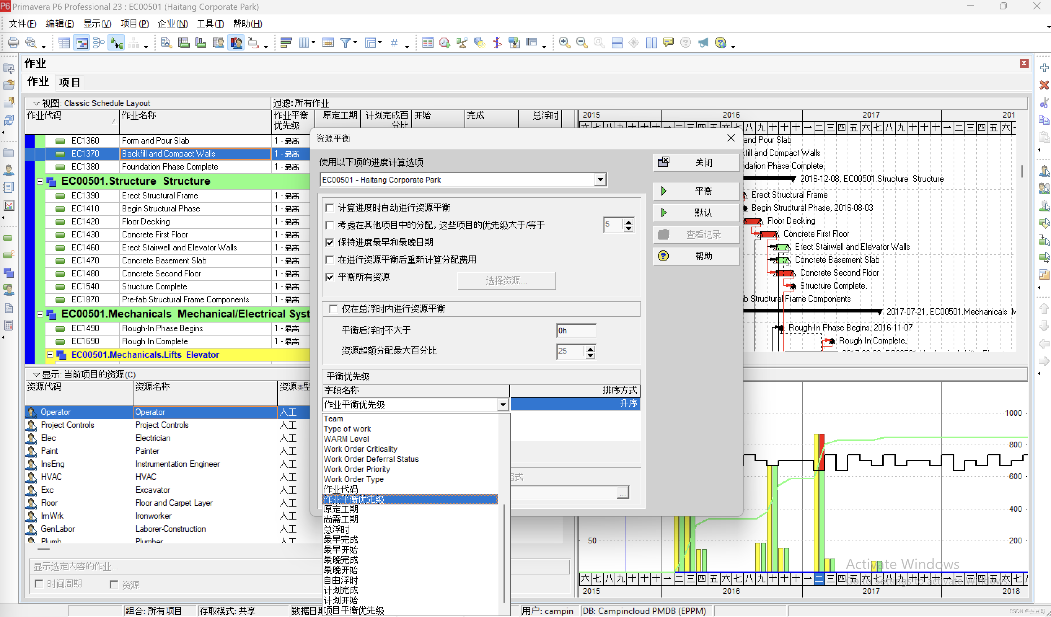
Task: Enable automatic resource leveling during scheduling
Action: 330,207
